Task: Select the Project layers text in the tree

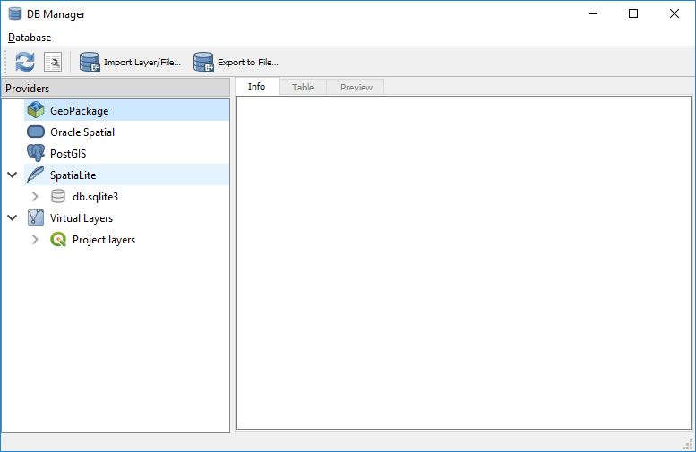Action: tap(104, 240)
